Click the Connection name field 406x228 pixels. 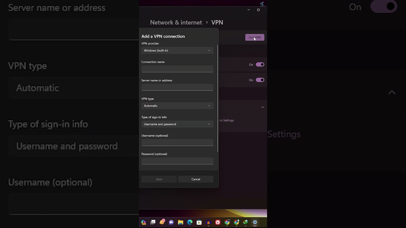click(x=177, y=69)
